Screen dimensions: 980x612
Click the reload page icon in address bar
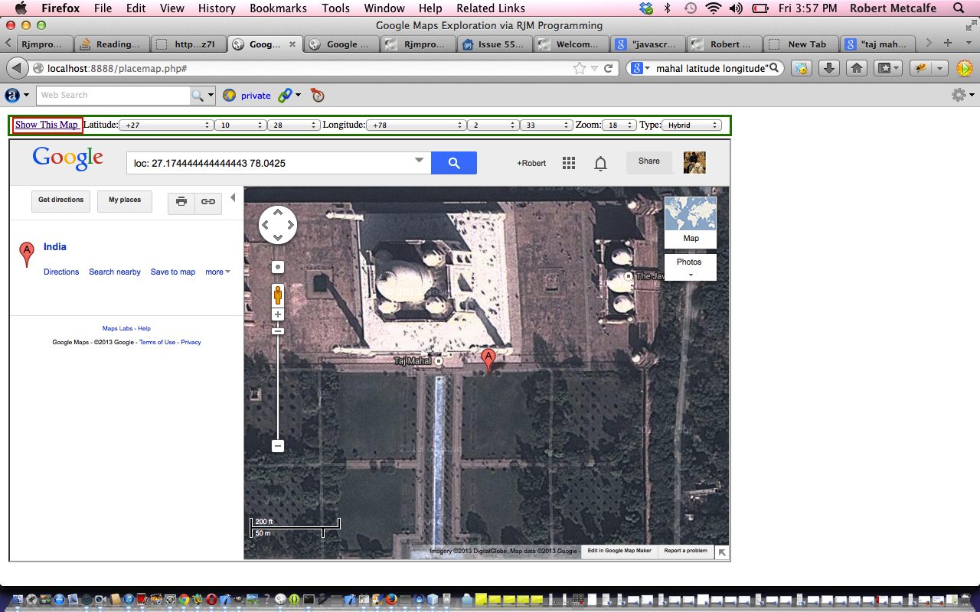click(x=609, y=68)
